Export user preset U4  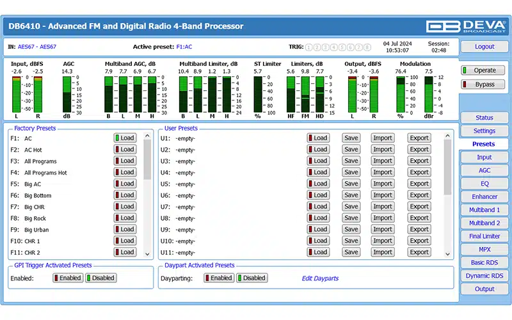point(419,172)
